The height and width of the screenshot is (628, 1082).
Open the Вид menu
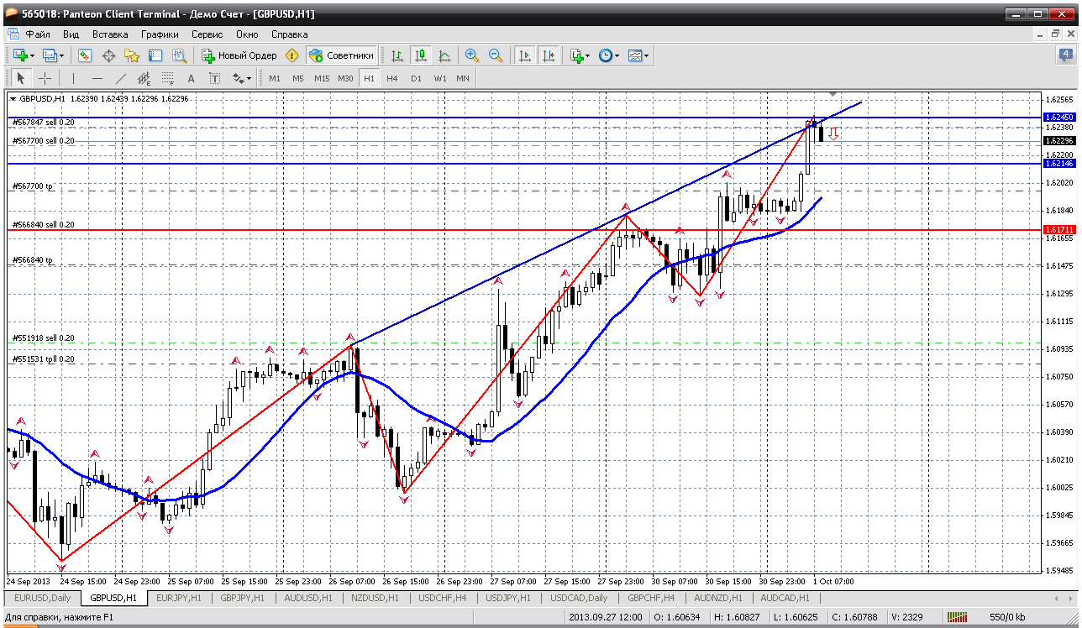coord(71,34)
